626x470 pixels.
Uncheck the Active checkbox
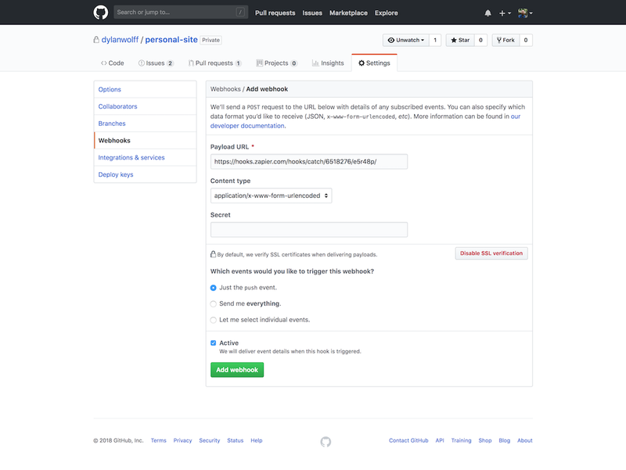[x=213, y=343]
